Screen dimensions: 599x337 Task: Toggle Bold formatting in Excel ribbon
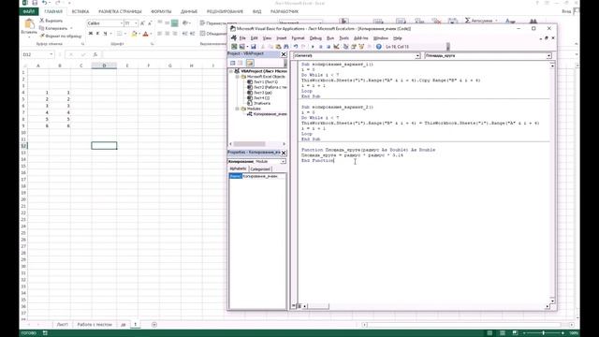tap(91, 34)
